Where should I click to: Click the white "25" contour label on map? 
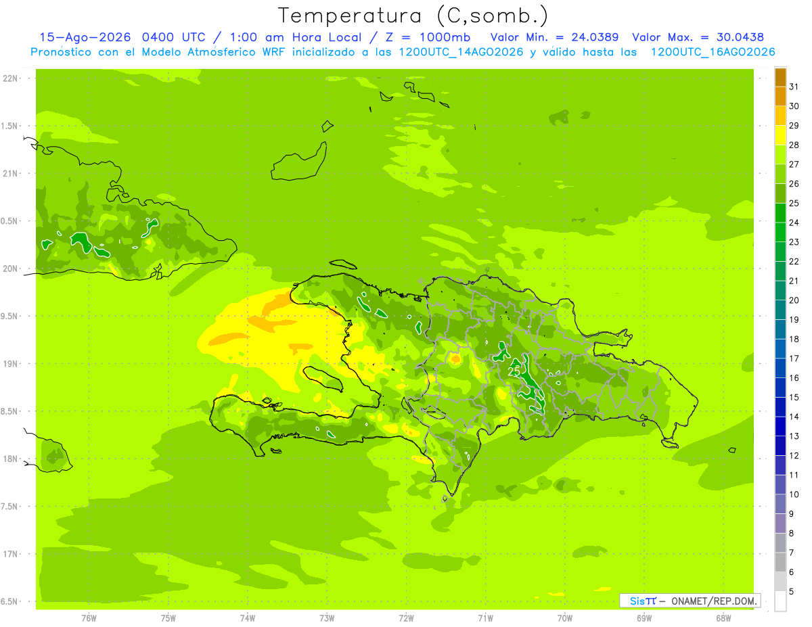[x=514, y=372]
